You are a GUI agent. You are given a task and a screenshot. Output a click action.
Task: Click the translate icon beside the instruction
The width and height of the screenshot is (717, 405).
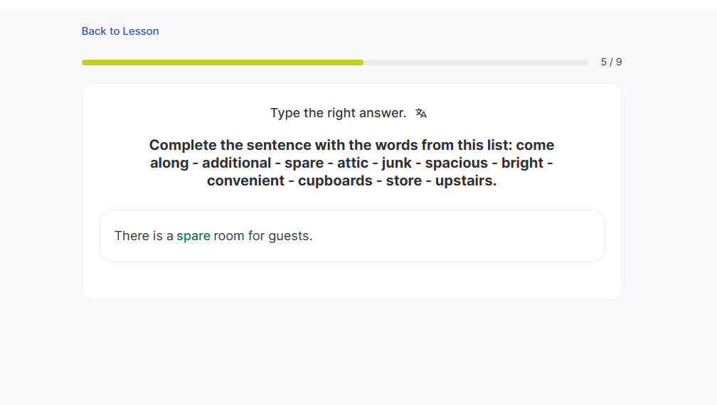421,113
